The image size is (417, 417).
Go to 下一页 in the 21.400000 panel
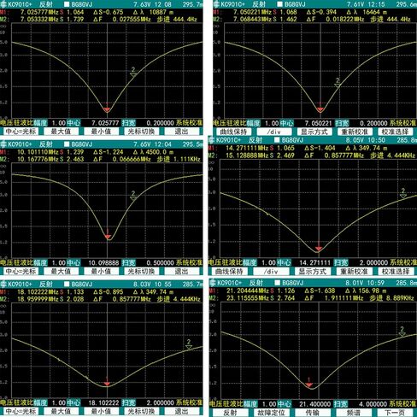[x=395, y=413]
